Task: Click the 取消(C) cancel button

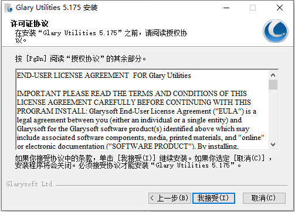Action: tap(264, 198)
